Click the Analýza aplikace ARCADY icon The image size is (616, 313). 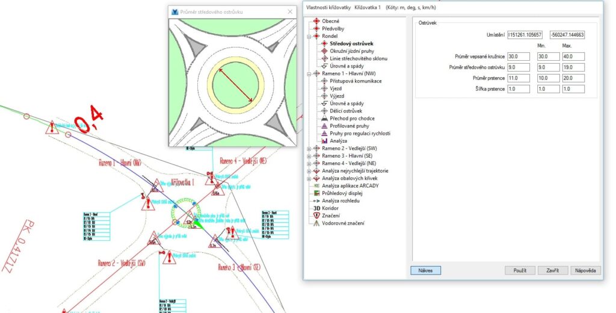pos(316,185)
